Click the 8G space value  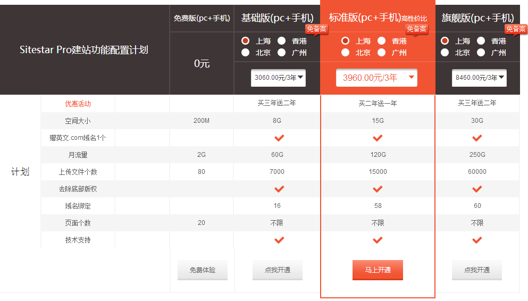pyautogui.click(x=277, y=121)
